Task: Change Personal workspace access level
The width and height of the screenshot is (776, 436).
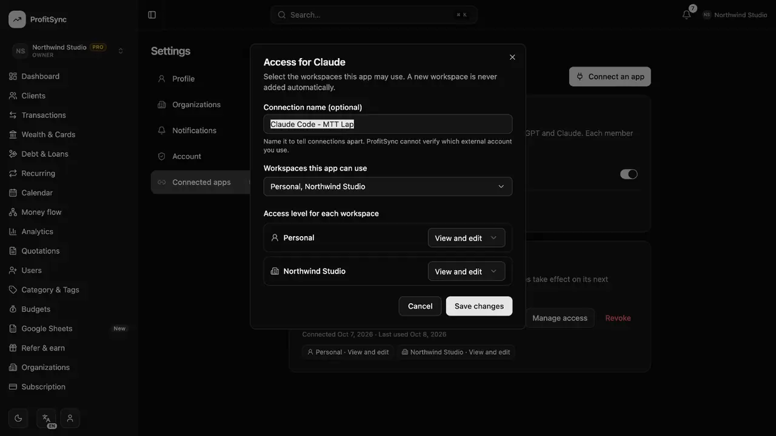Action: pos(466,238)
